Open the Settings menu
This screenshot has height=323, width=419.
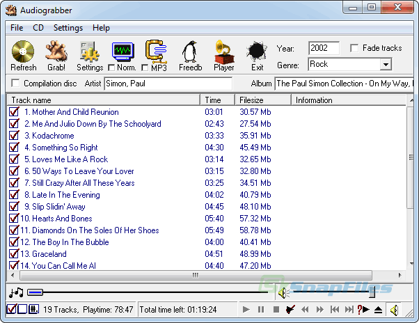68,28
